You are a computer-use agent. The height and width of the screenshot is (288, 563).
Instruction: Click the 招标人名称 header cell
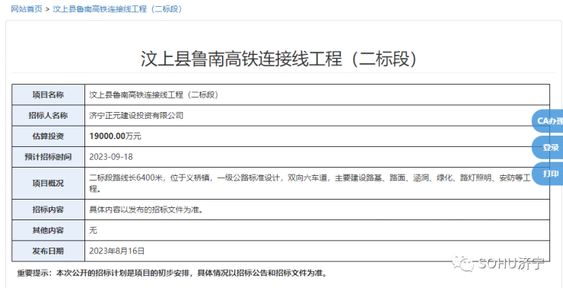pyautogui.click(x=48, y=115)
